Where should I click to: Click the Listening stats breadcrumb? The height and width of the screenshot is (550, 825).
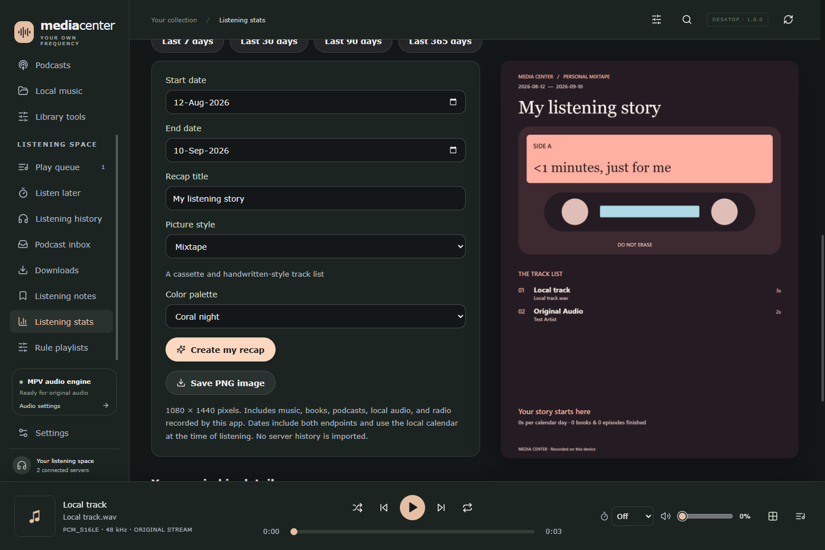pyautogui.click(x=242, y=20)
